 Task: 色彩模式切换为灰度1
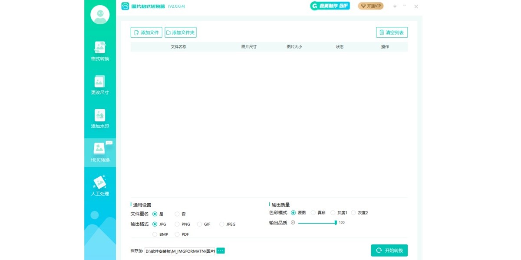pos(333,212)
